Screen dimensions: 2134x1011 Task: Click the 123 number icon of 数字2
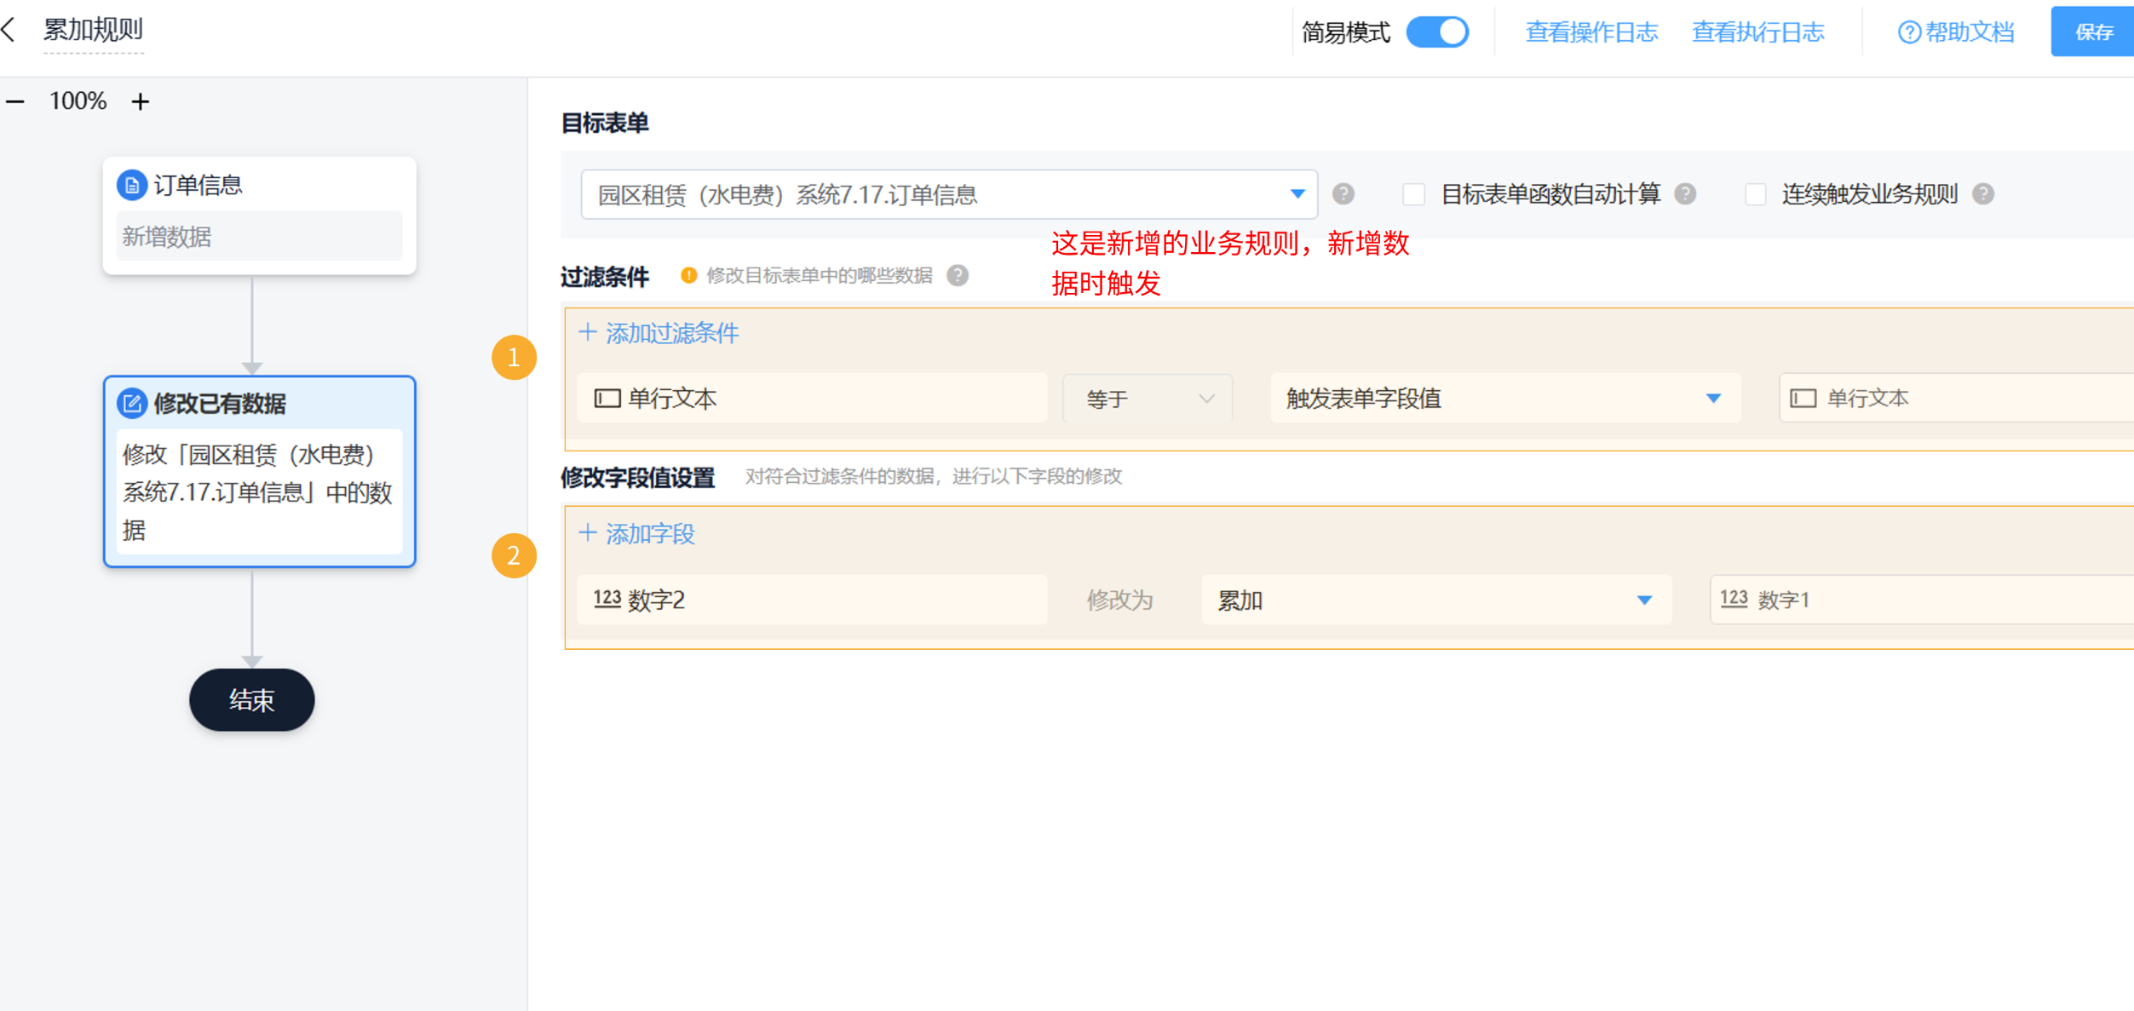coord(607,599)
